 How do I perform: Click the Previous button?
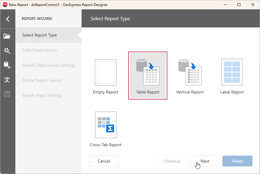pyautogui.click(x=172, y=161)
